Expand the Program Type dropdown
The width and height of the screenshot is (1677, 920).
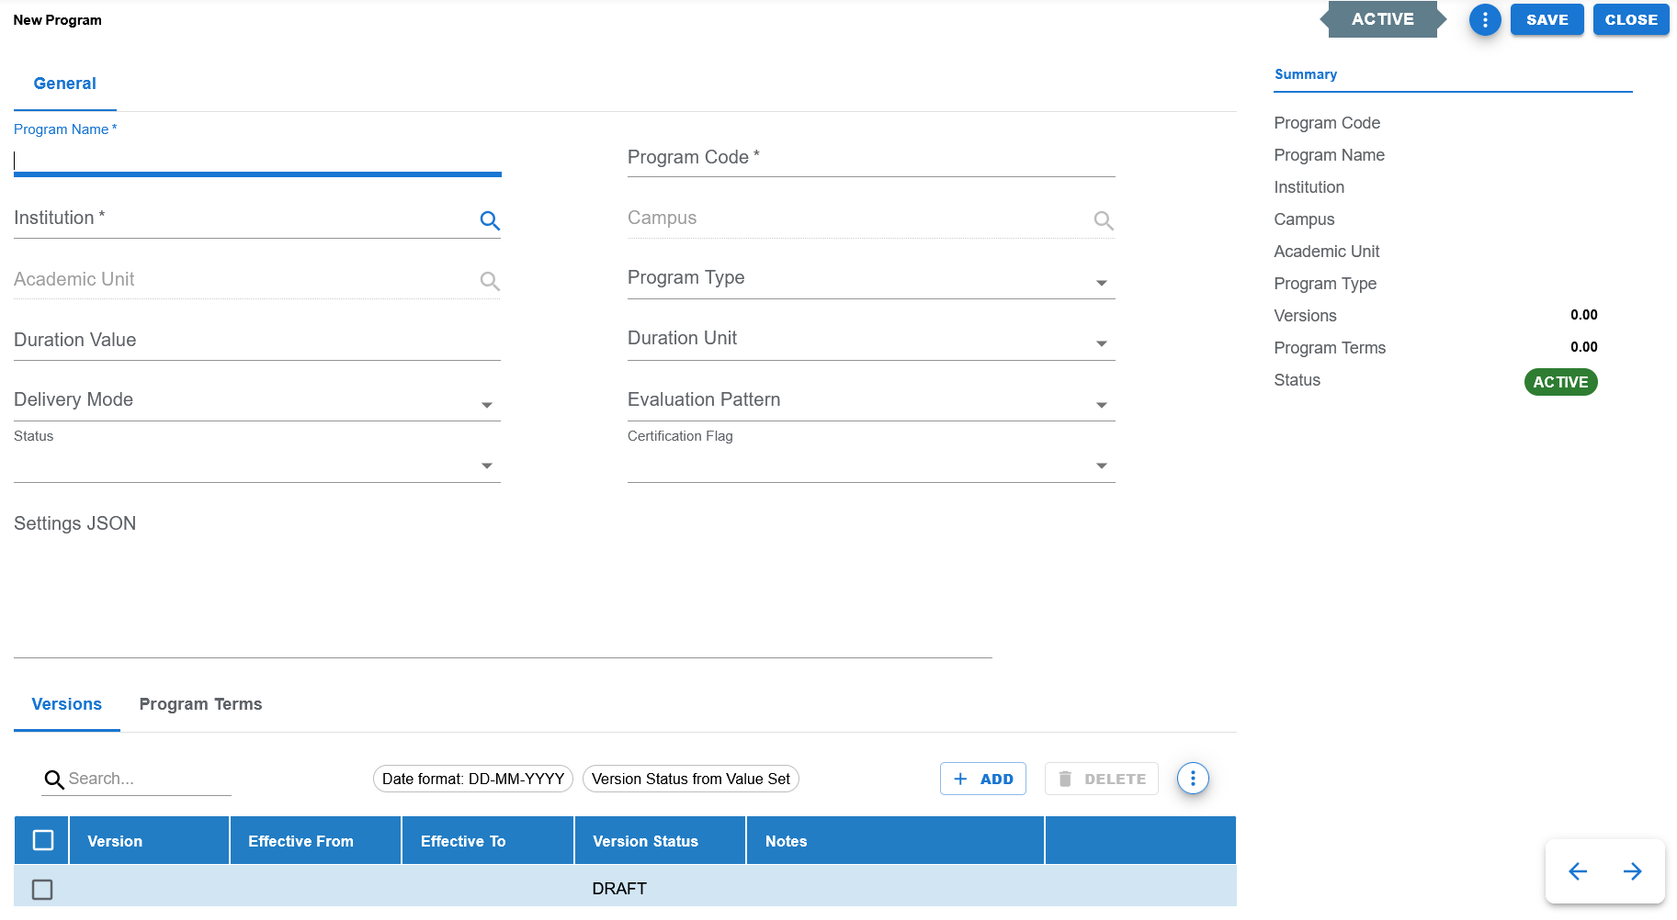(x=1101, y=283)
